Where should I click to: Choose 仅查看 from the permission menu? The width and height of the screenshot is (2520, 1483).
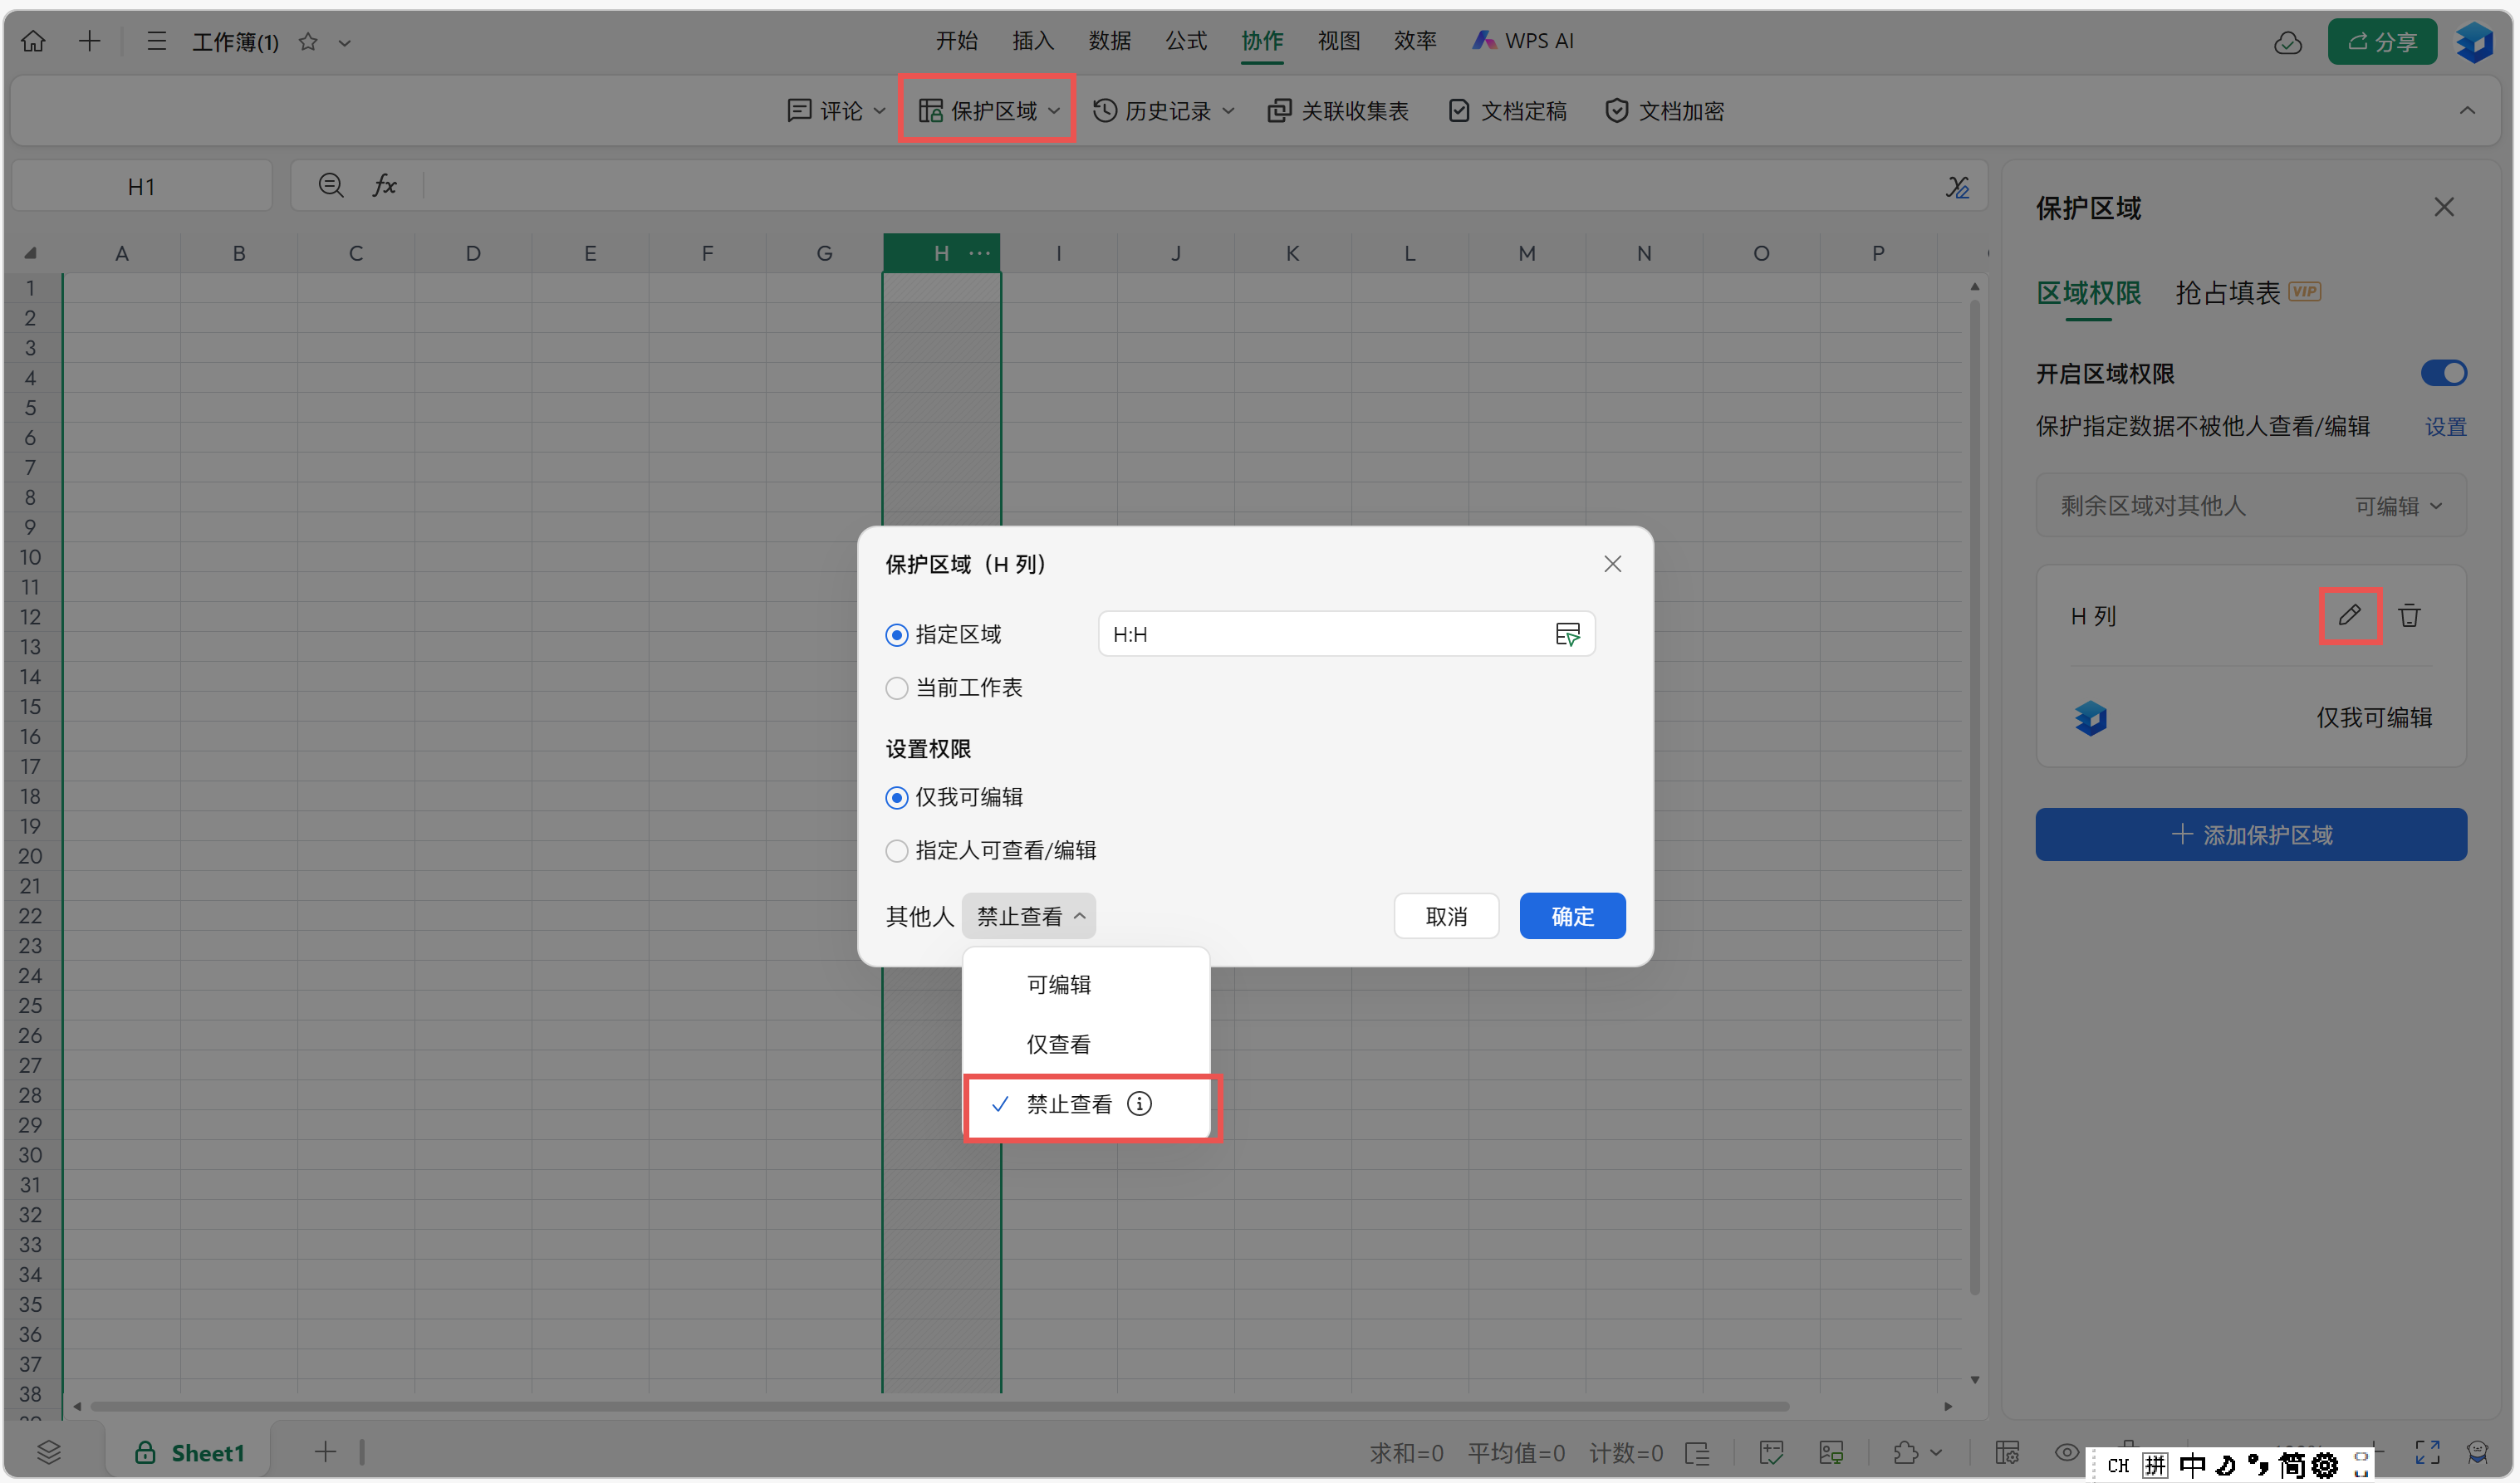click(1058, 1044)
